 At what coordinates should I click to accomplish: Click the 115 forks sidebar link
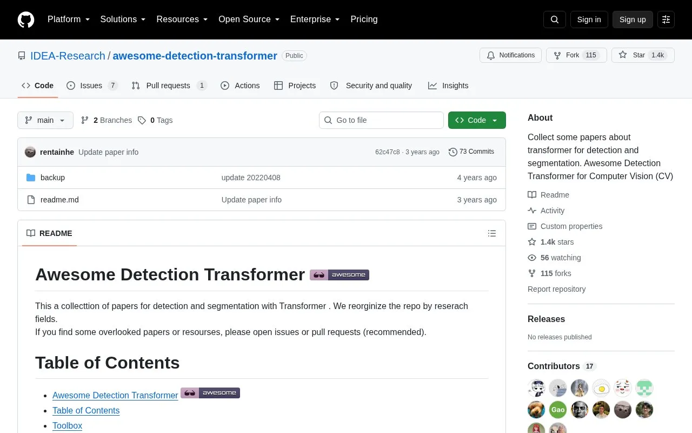point(556,273)
